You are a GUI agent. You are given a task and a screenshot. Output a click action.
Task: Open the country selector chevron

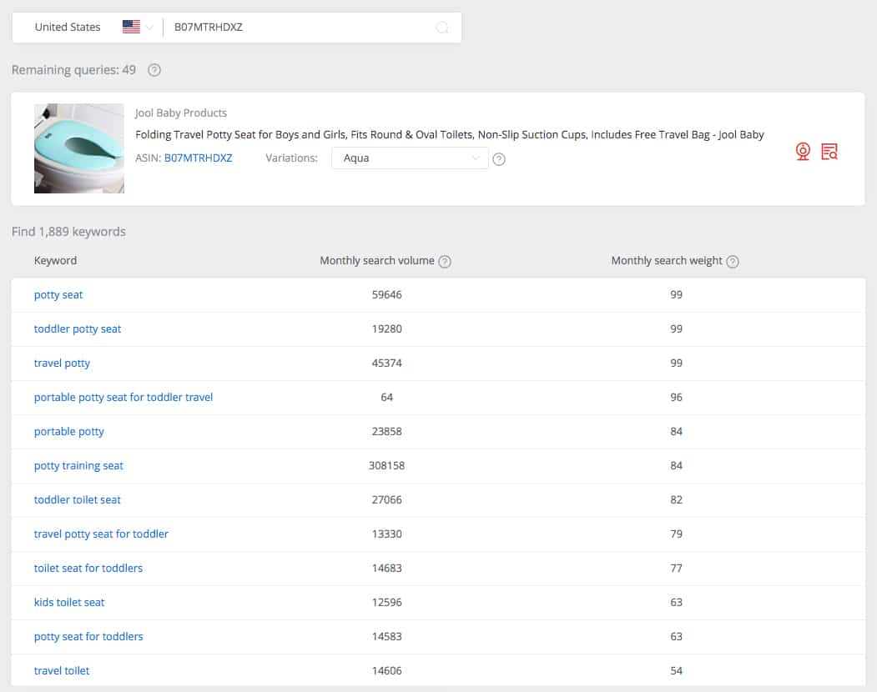(x=148, y=27)
